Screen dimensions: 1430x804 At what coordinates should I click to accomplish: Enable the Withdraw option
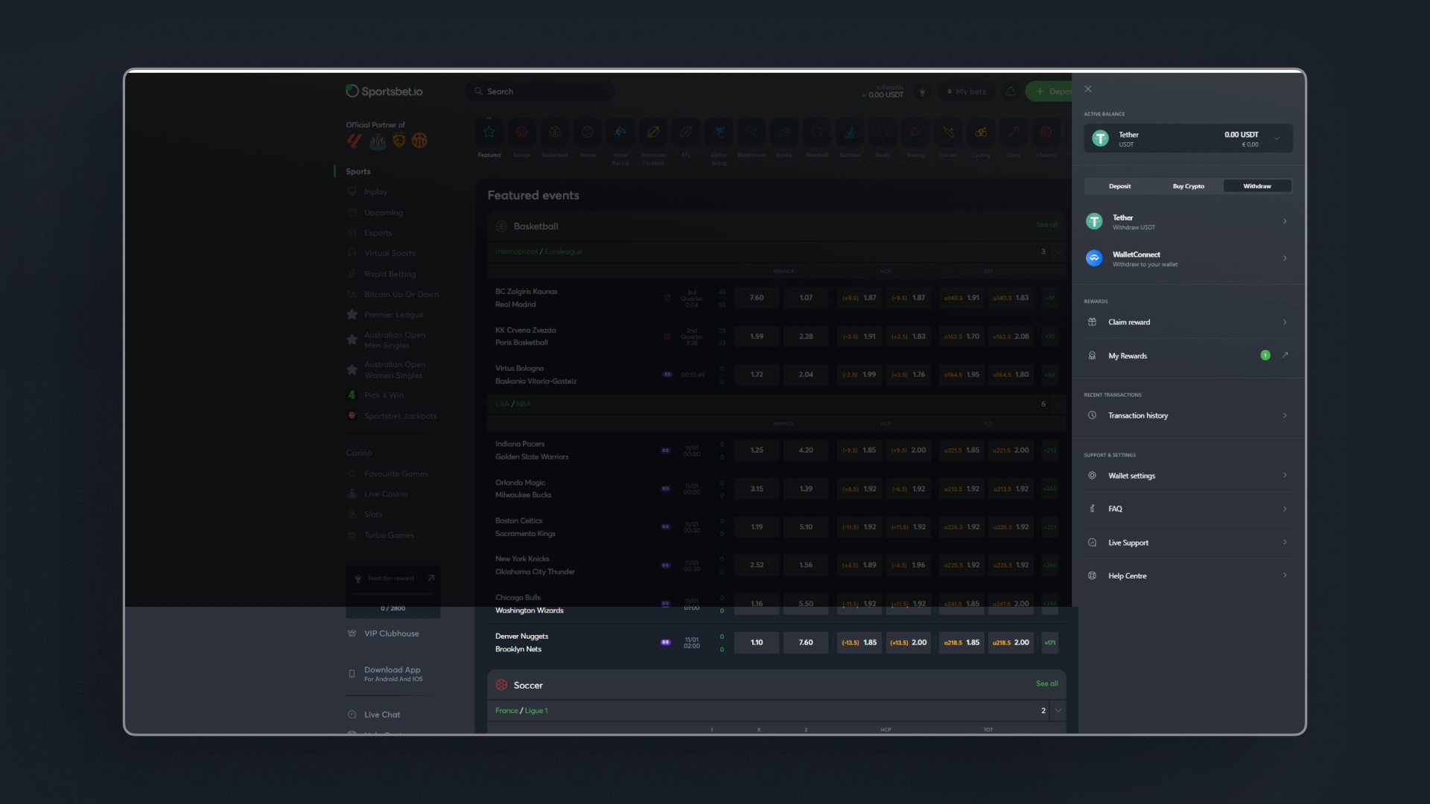click(x=1256, y=186)
